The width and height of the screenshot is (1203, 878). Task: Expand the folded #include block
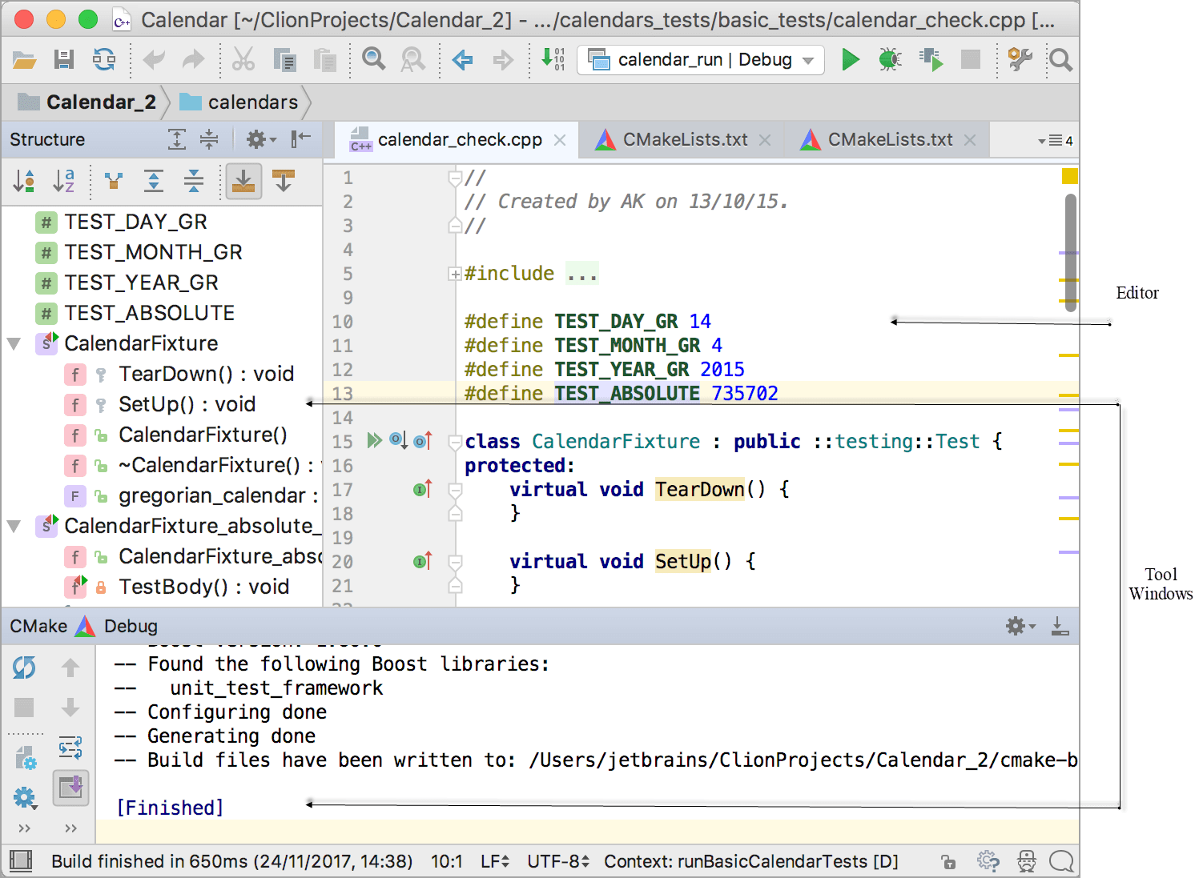(x=454, y=274)
